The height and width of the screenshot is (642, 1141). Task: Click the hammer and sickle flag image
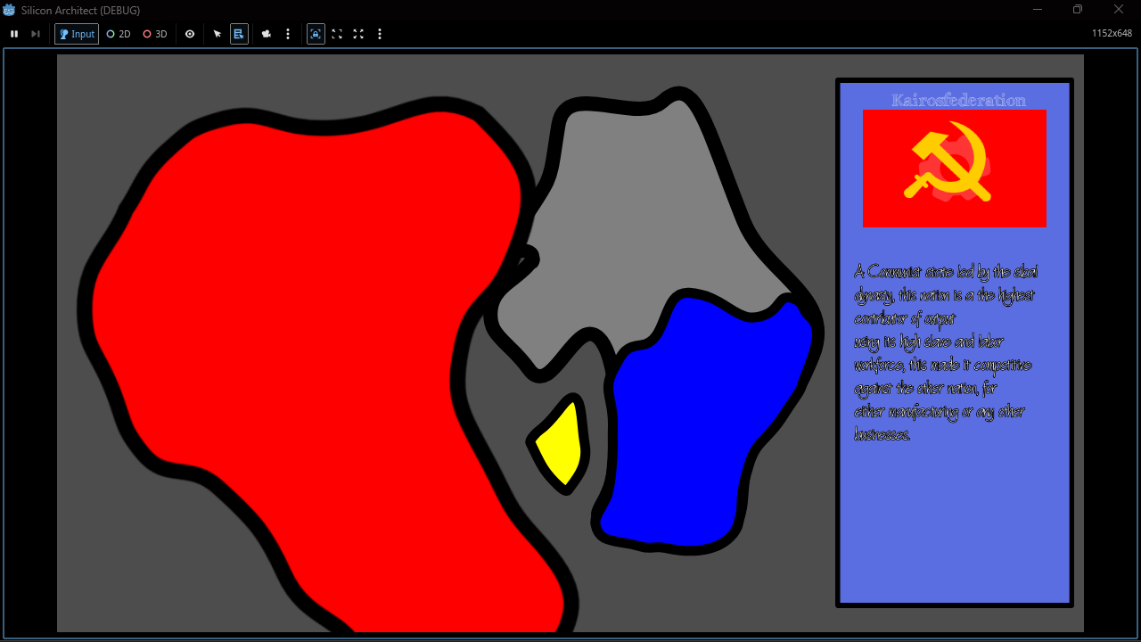(x=954, y=169)
